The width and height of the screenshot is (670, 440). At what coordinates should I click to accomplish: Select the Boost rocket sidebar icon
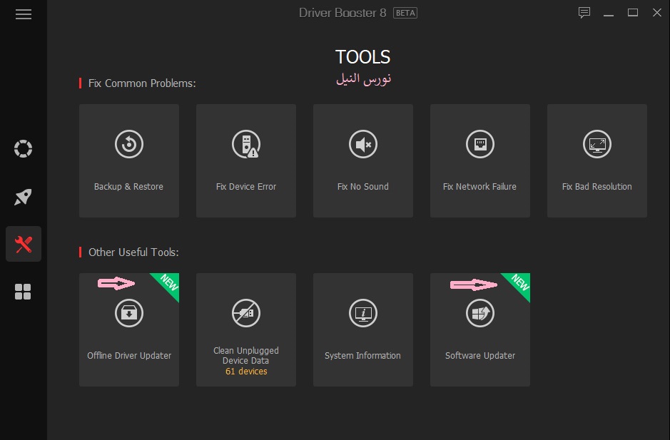pos(24,197)
